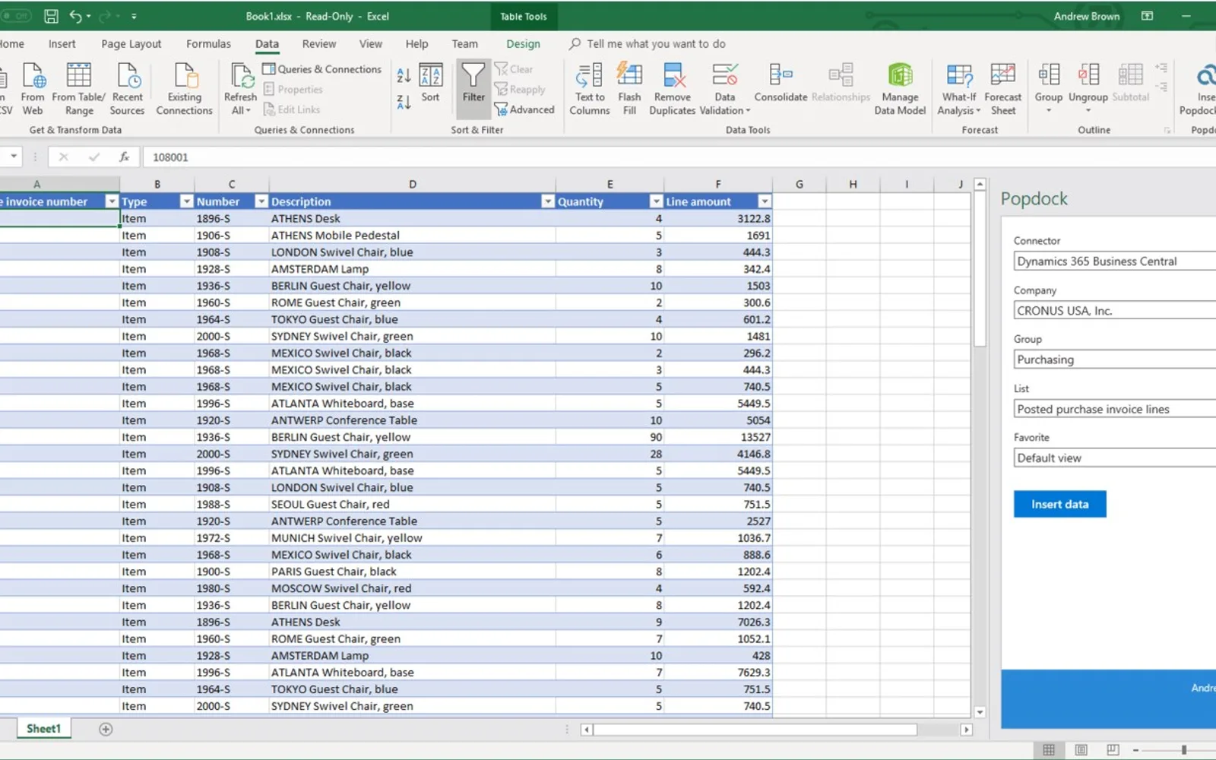Open Queries & Connections pane

coord(321,69)
